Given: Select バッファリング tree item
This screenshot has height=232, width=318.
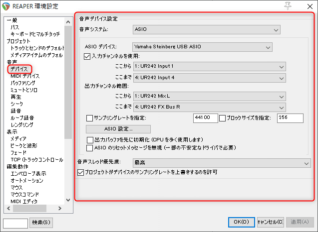Looking at the screenshot, I should point(23,83).
